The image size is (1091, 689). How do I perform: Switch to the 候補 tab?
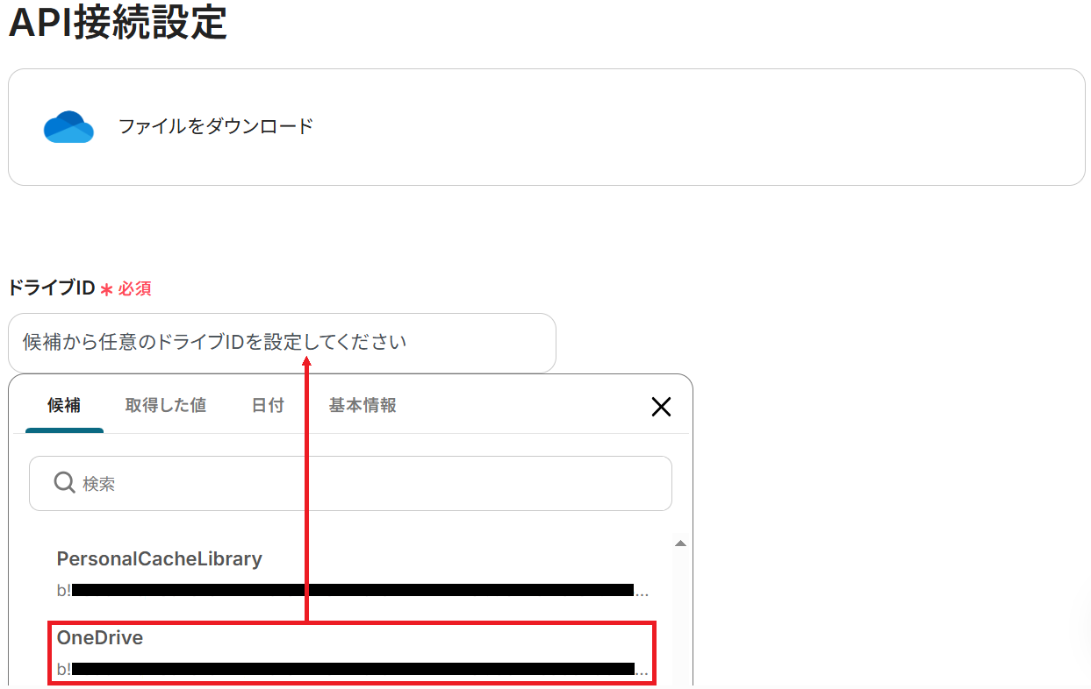[64, 405]
